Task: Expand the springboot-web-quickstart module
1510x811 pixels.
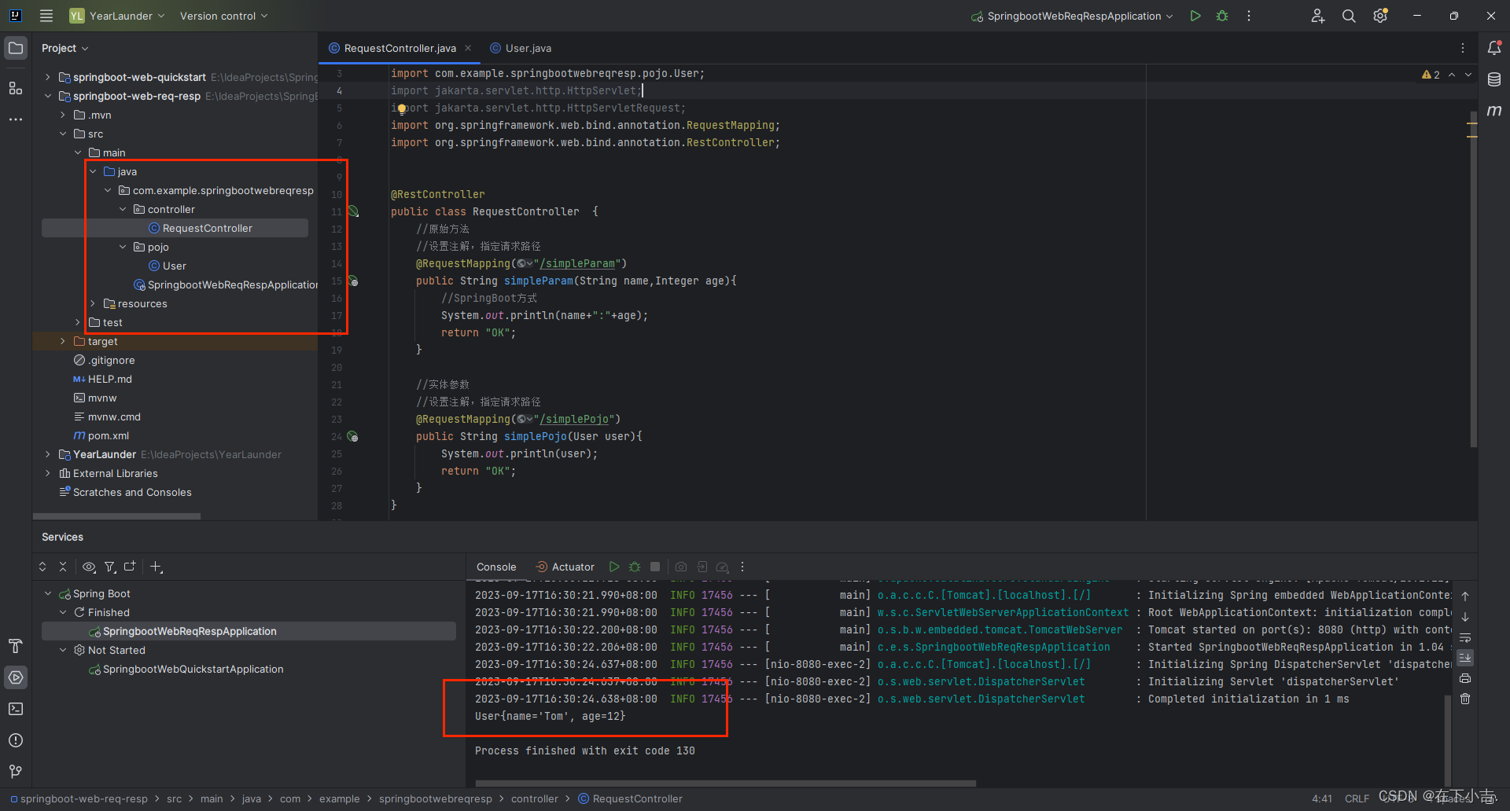Action: [48, 77]
